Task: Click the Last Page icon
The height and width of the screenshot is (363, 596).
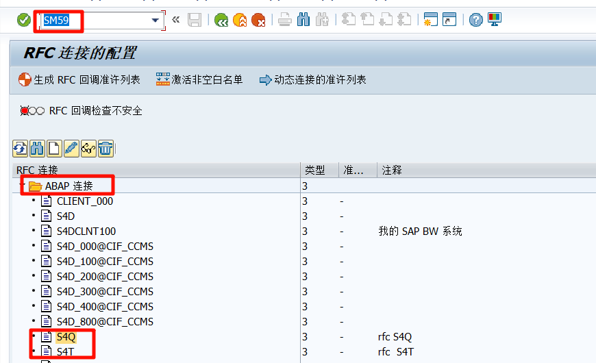Action: [x=404, y=20]
